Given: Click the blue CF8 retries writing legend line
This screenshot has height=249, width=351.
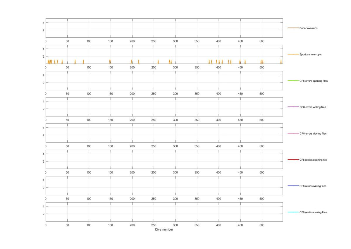Looking at the screenshot, I should tap(293, 186).
